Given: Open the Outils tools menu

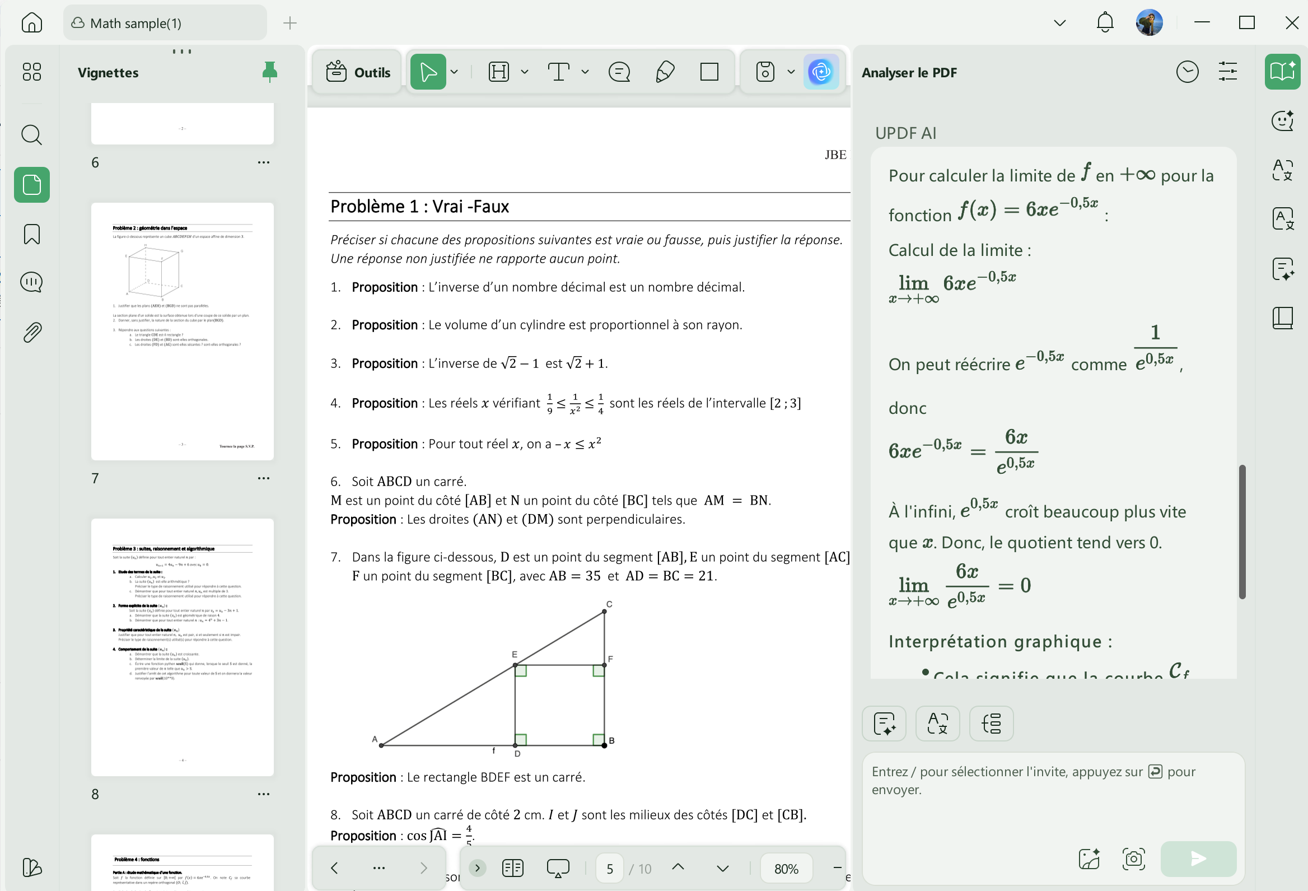Looking at the screenshot, I should tap(357, 72).
